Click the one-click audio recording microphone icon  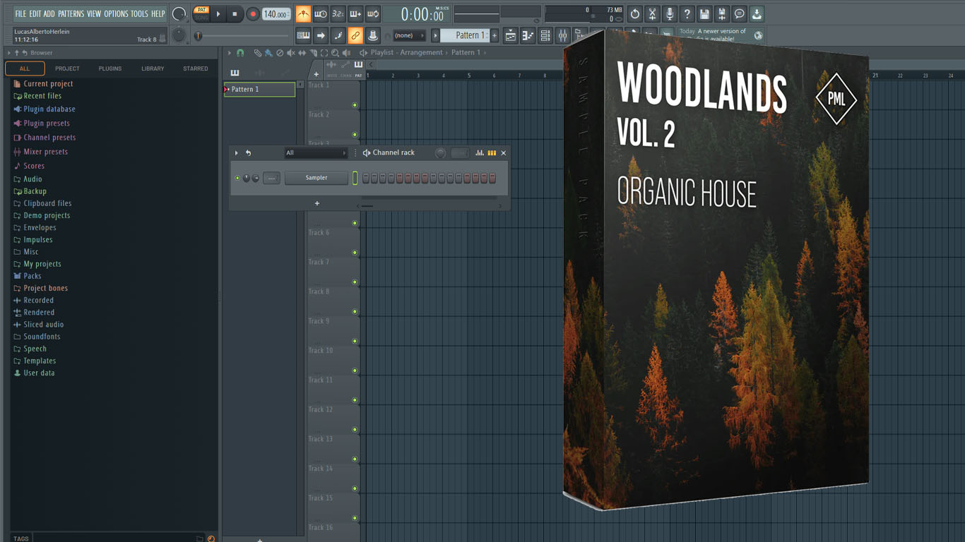(x=669, y=14)
